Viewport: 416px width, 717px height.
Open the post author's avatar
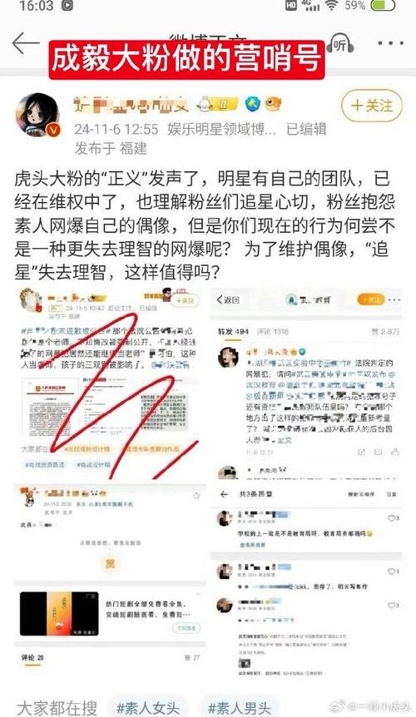38,116
